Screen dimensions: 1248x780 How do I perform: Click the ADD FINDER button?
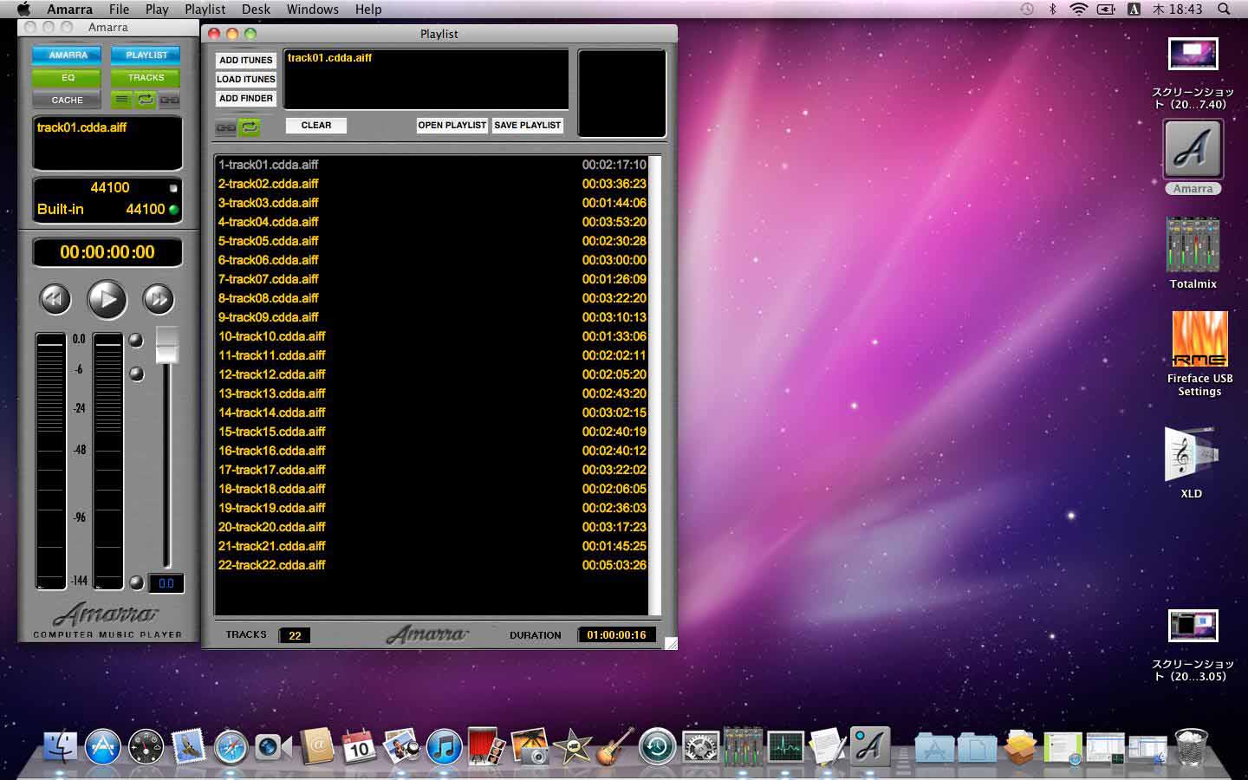tap(246, 98)
